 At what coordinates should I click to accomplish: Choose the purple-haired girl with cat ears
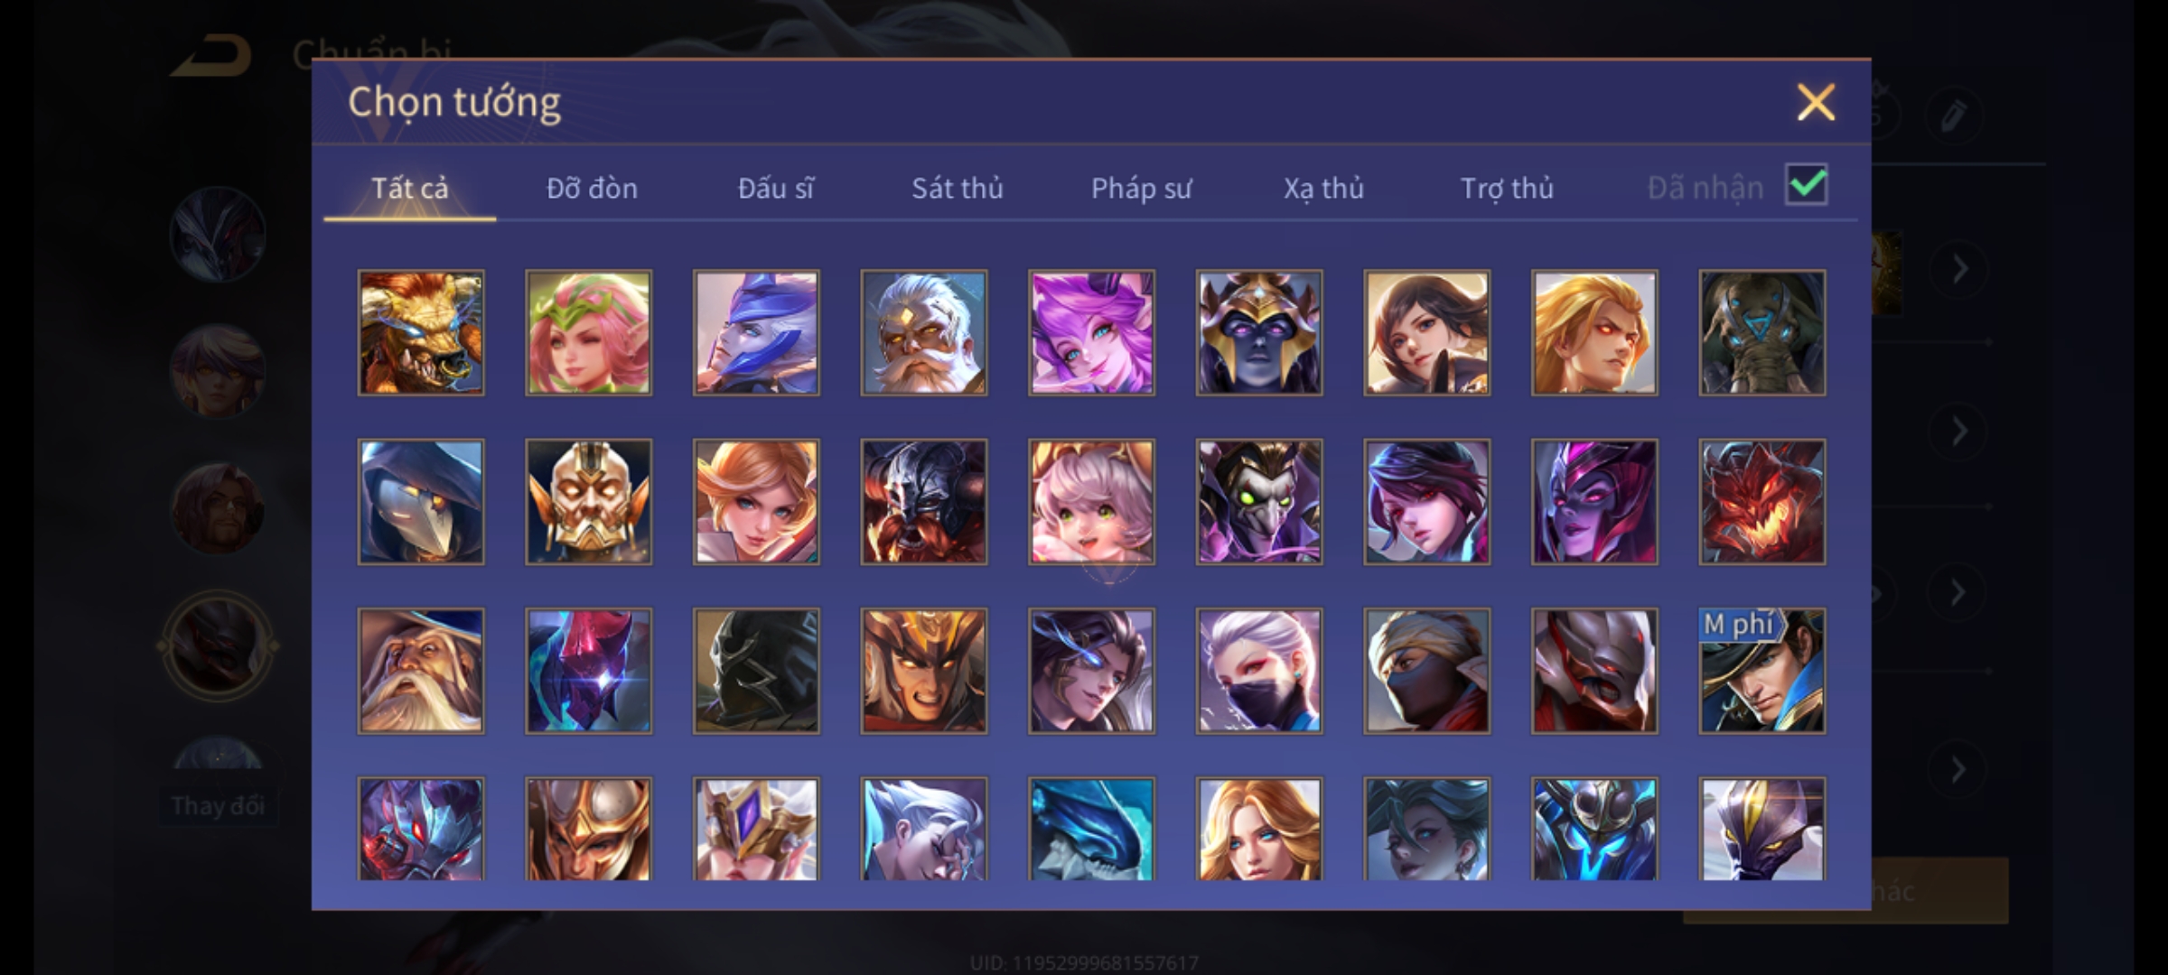1091,332
